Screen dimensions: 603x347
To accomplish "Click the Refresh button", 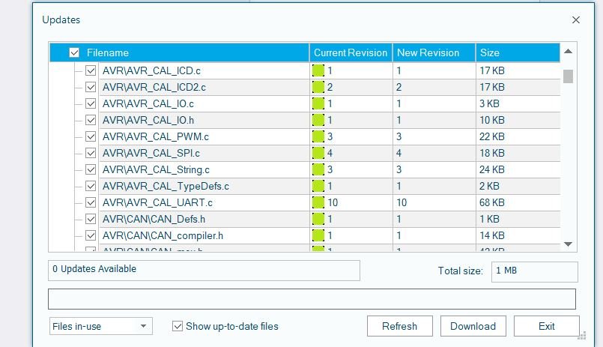I will point(400,326).
